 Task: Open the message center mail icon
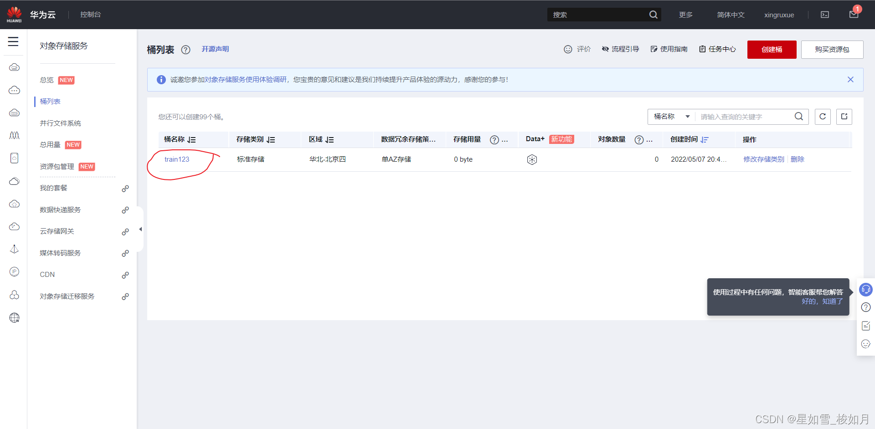click(854, 15)
